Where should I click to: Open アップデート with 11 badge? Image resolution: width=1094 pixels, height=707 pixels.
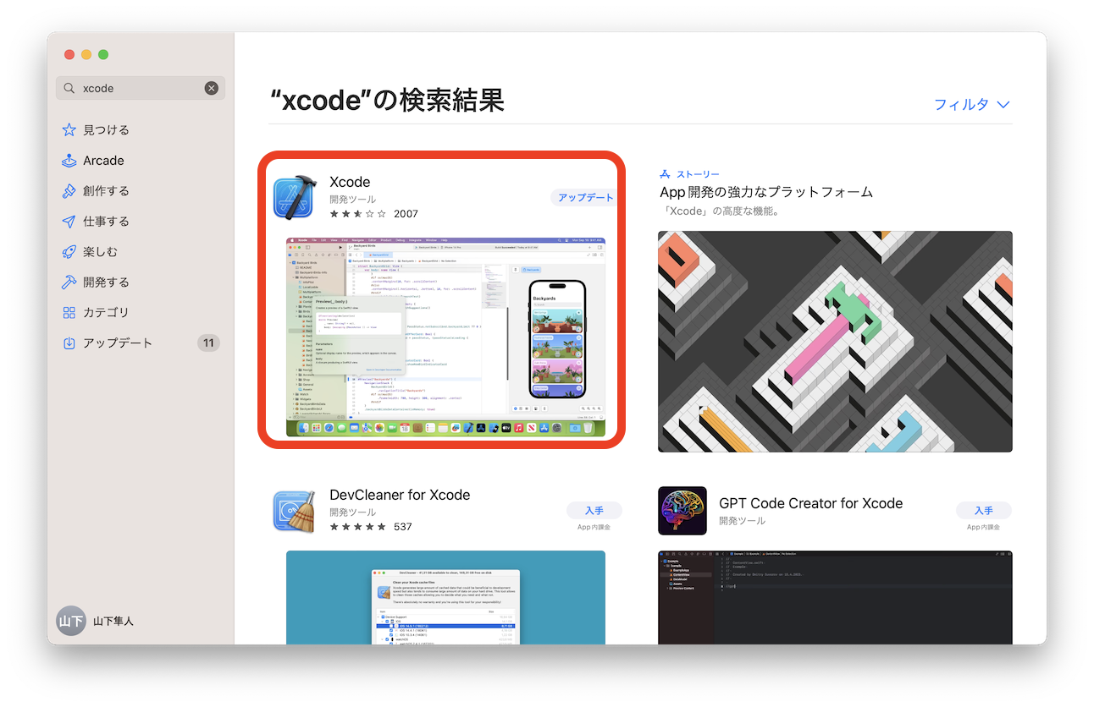pyautogui.click(x=118, y=343)
